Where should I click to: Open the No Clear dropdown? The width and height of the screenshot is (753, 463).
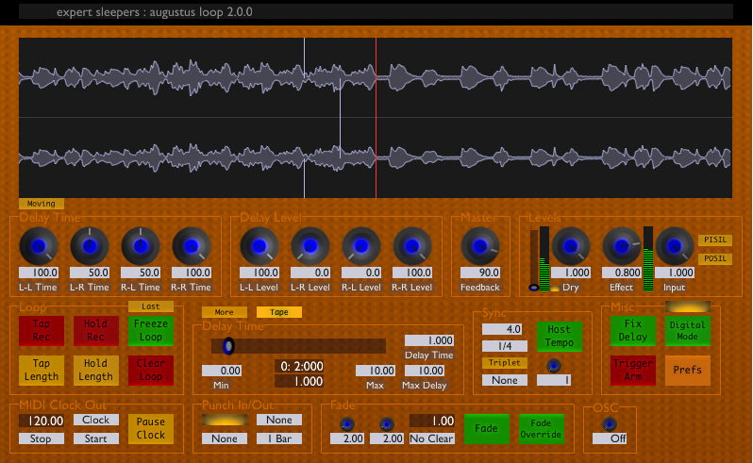click(x=432, y=438)
